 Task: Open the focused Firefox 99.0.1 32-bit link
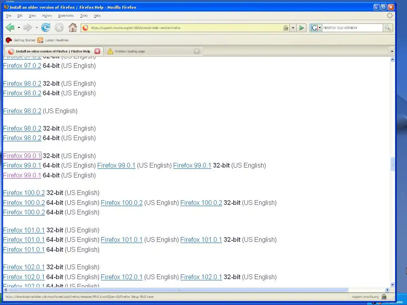[22, 156]
